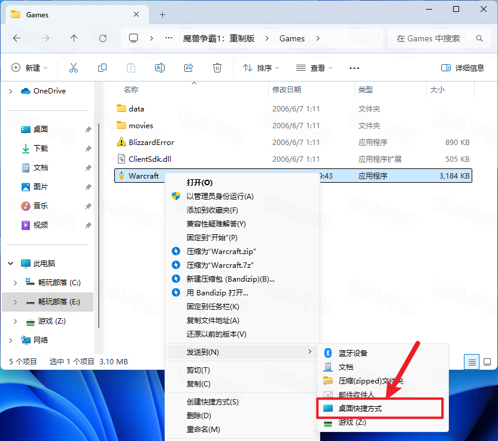Open a new tab with plus button
Image resolution: width=498 pixels, height=441 pixels.
(163, 14)
